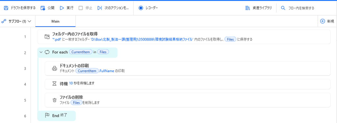This screenshot has height=123, width=337.
Task: Click the search magnifier icon
Action: point(283,8)
